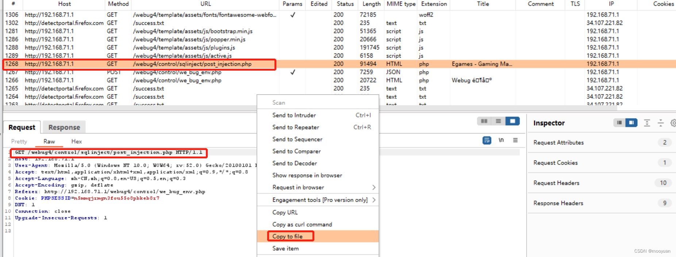This screenshot has width=676, height=257.
Task: Switch to side-by-side request/response layout
Action: [484, 121]
